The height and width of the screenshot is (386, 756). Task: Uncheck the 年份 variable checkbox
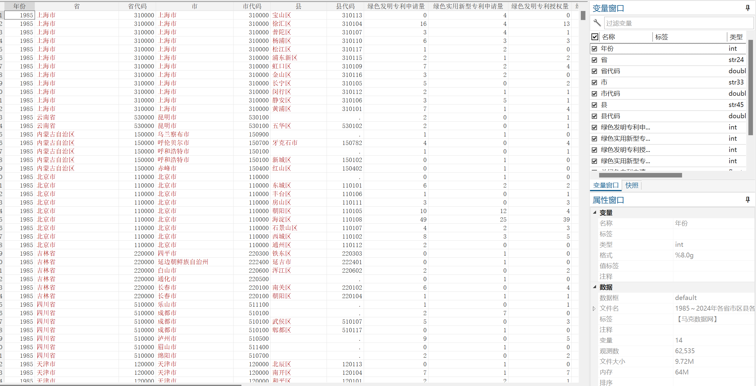pos(595,49)
